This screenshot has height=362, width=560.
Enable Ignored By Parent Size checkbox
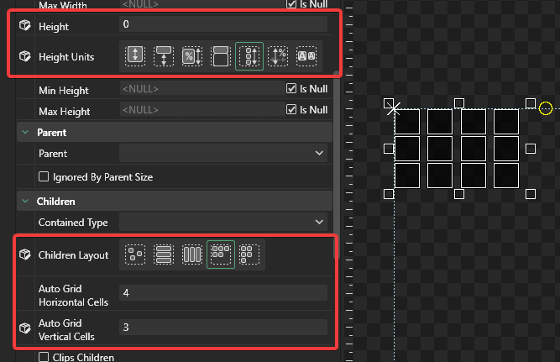click(44, 176)
